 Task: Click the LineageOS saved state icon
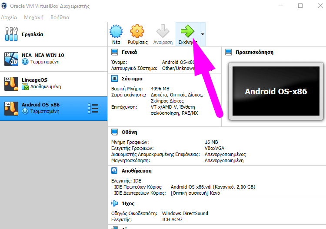tap(25, 86)
